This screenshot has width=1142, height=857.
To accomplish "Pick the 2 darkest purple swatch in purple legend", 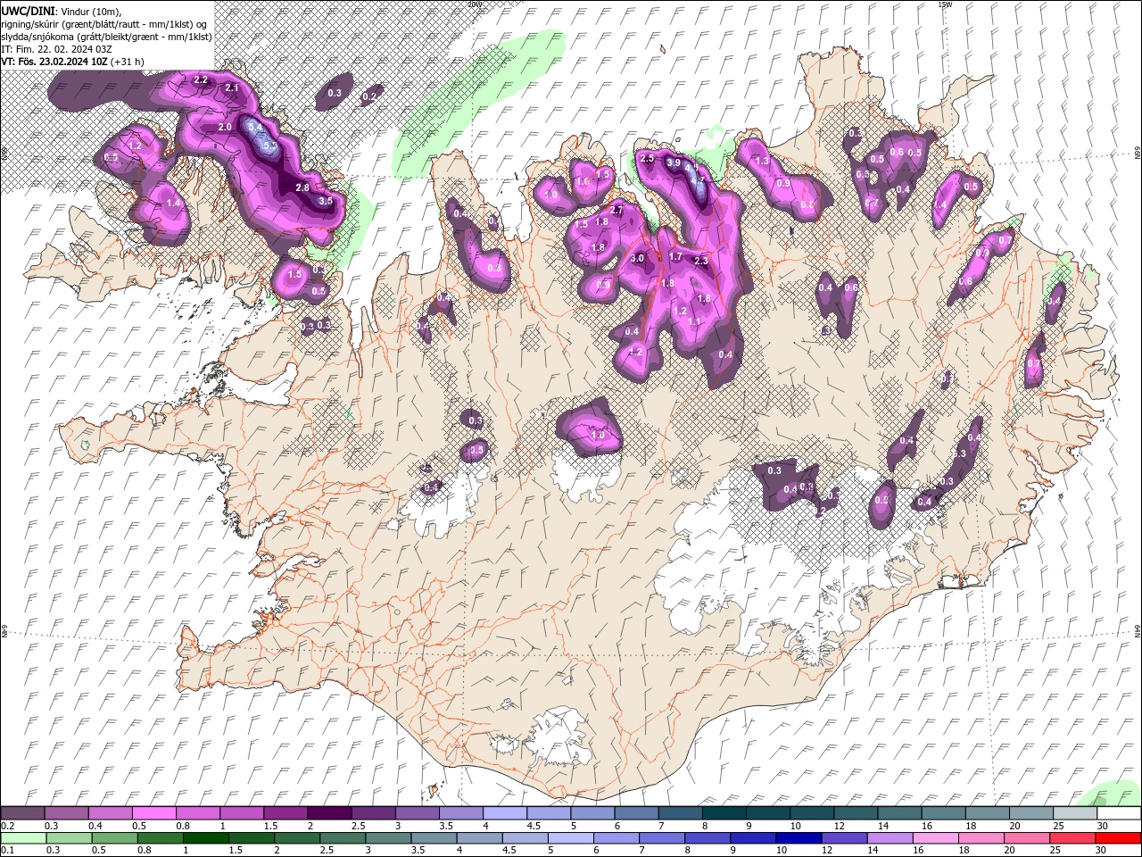I will point(328,813).
